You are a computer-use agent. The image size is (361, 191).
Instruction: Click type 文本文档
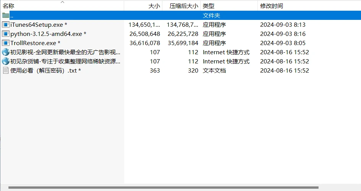coord(214,71)
